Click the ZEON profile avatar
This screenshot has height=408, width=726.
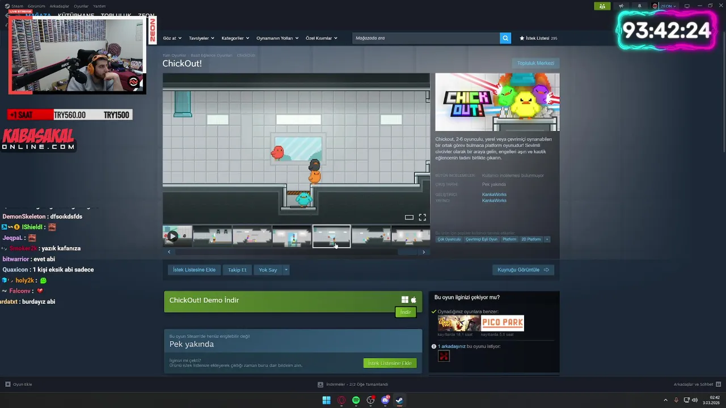[x=655, y=6]
